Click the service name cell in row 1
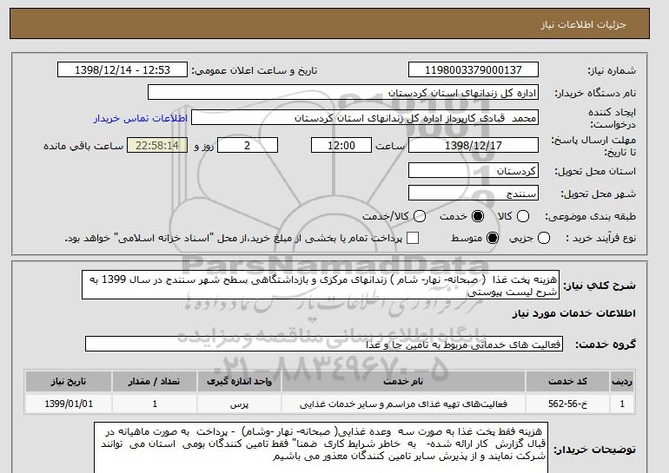669x473 pixels. 403,404
